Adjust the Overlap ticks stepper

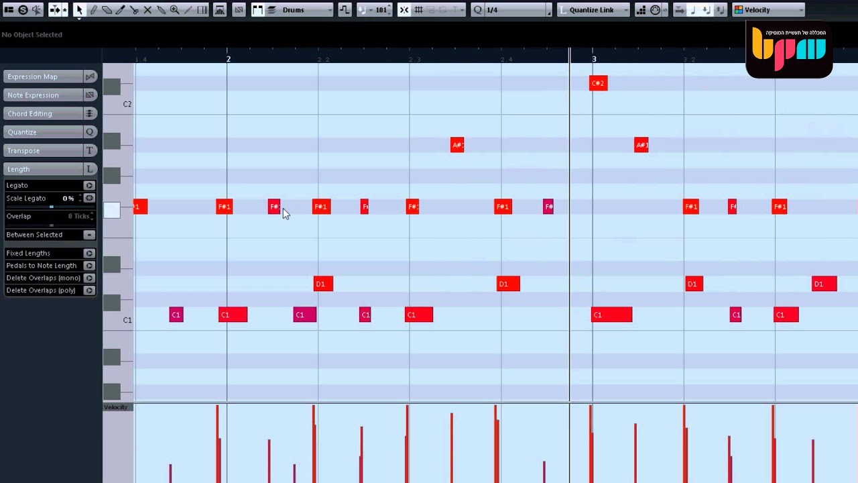91,216
